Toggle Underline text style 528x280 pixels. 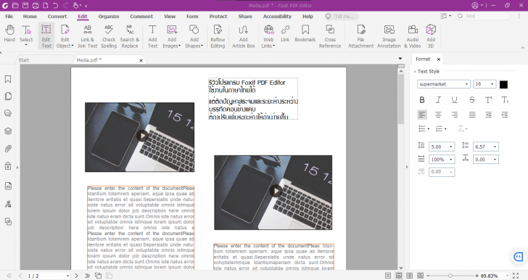pos(454,99)
